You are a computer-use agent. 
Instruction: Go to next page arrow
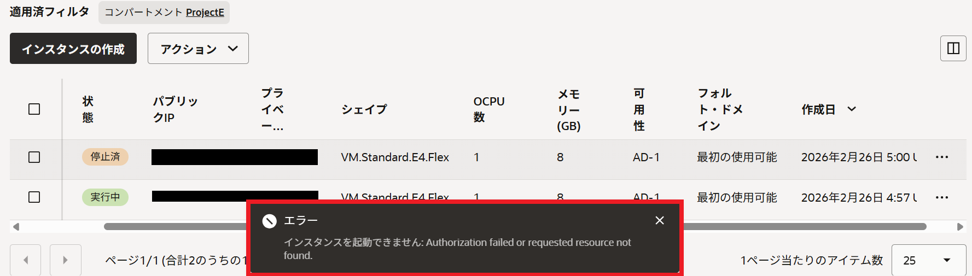pyautogui.click(x=65, y=260)
